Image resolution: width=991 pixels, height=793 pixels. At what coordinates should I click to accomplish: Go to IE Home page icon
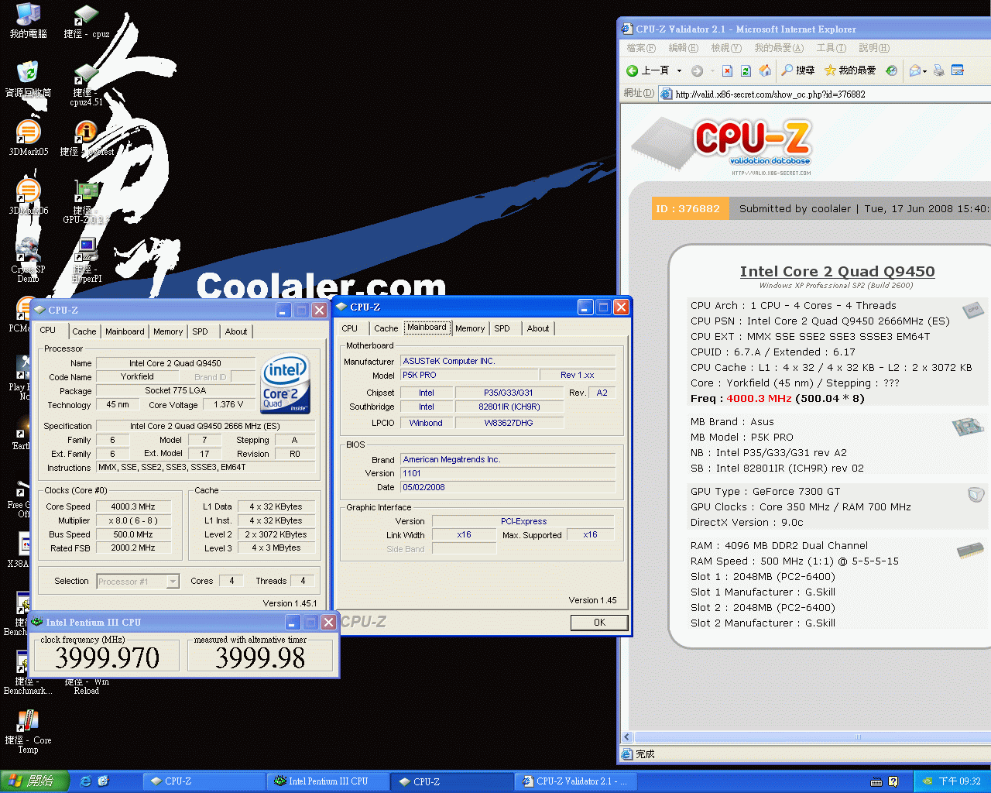(x=765, y=70)
